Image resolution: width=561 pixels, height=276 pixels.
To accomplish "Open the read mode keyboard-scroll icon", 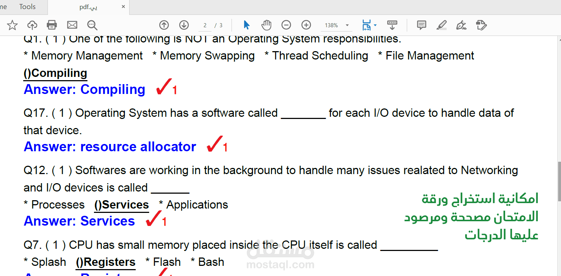I will 392,25.
